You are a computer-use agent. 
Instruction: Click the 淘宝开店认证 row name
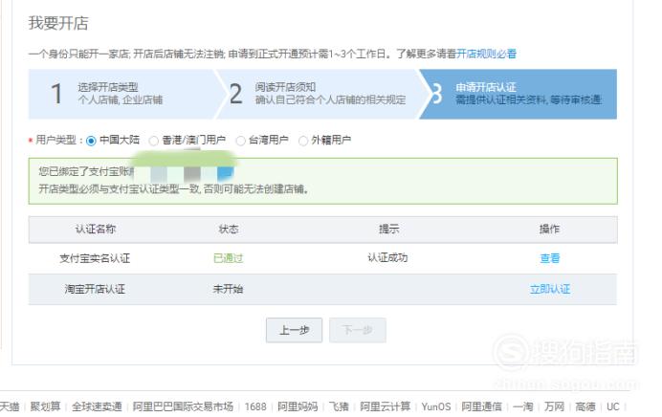pos(95,289)
